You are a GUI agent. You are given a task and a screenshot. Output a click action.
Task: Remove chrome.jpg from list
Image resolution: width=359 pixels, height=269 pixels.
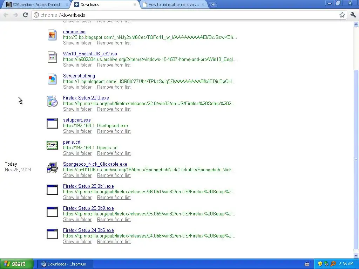point(114,43)
